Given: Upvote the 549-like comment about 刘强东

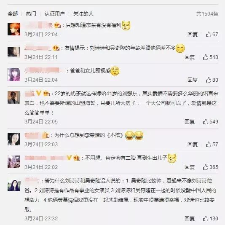Looking at the screenshot, I should pyautogui.click(x=205, y=121).
